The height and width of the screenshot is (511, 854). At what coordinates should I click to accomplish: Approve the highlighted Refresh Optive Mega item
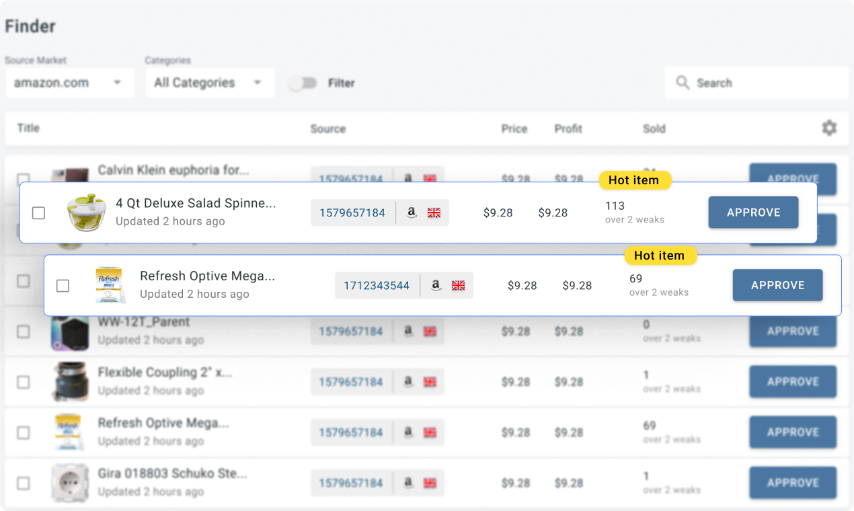[x=777, y=285]
